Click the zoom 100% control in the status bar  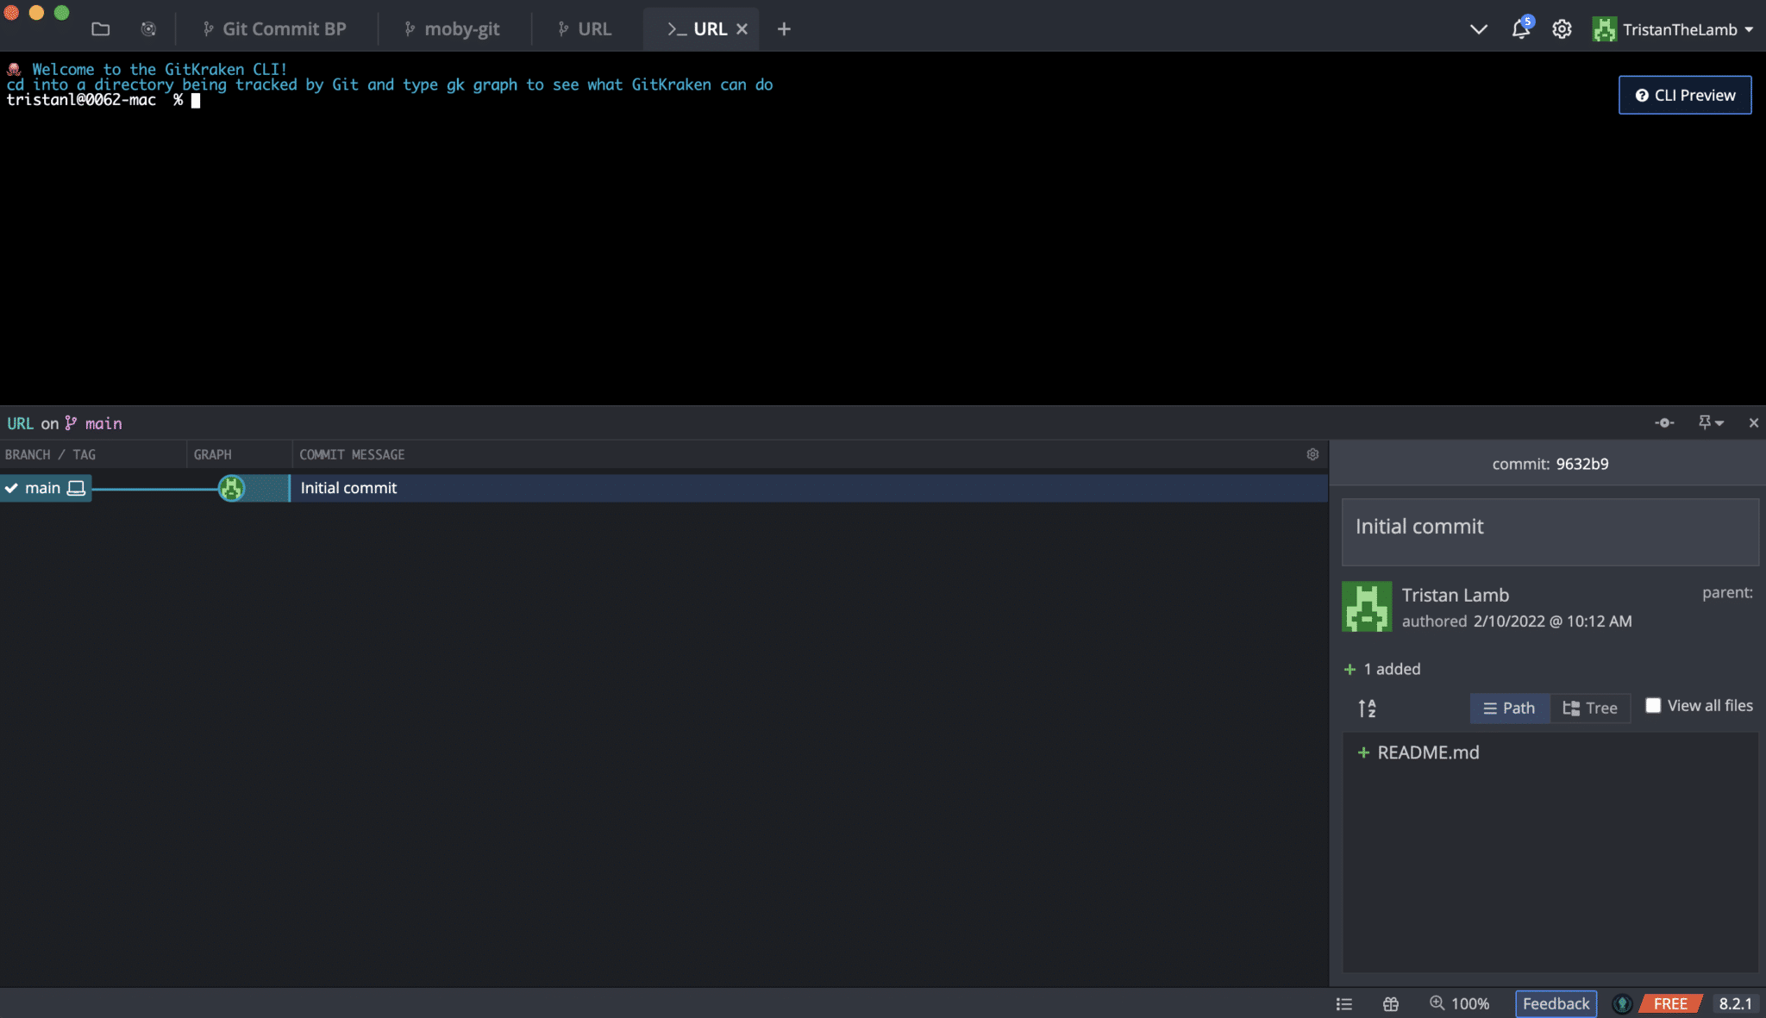click(x=1461, y=1003)
